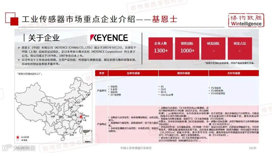Click the FS-N系列 list item

[x=216, y=88]
